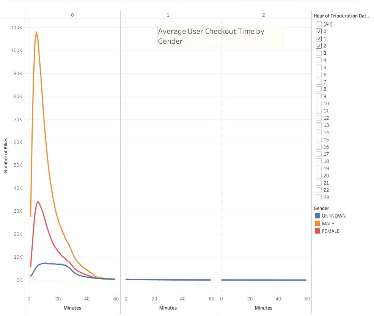374x316 pixels.
Task: Check the (All) hours filter checkbox
Action: pyautogui.click(x=319, y=24)
